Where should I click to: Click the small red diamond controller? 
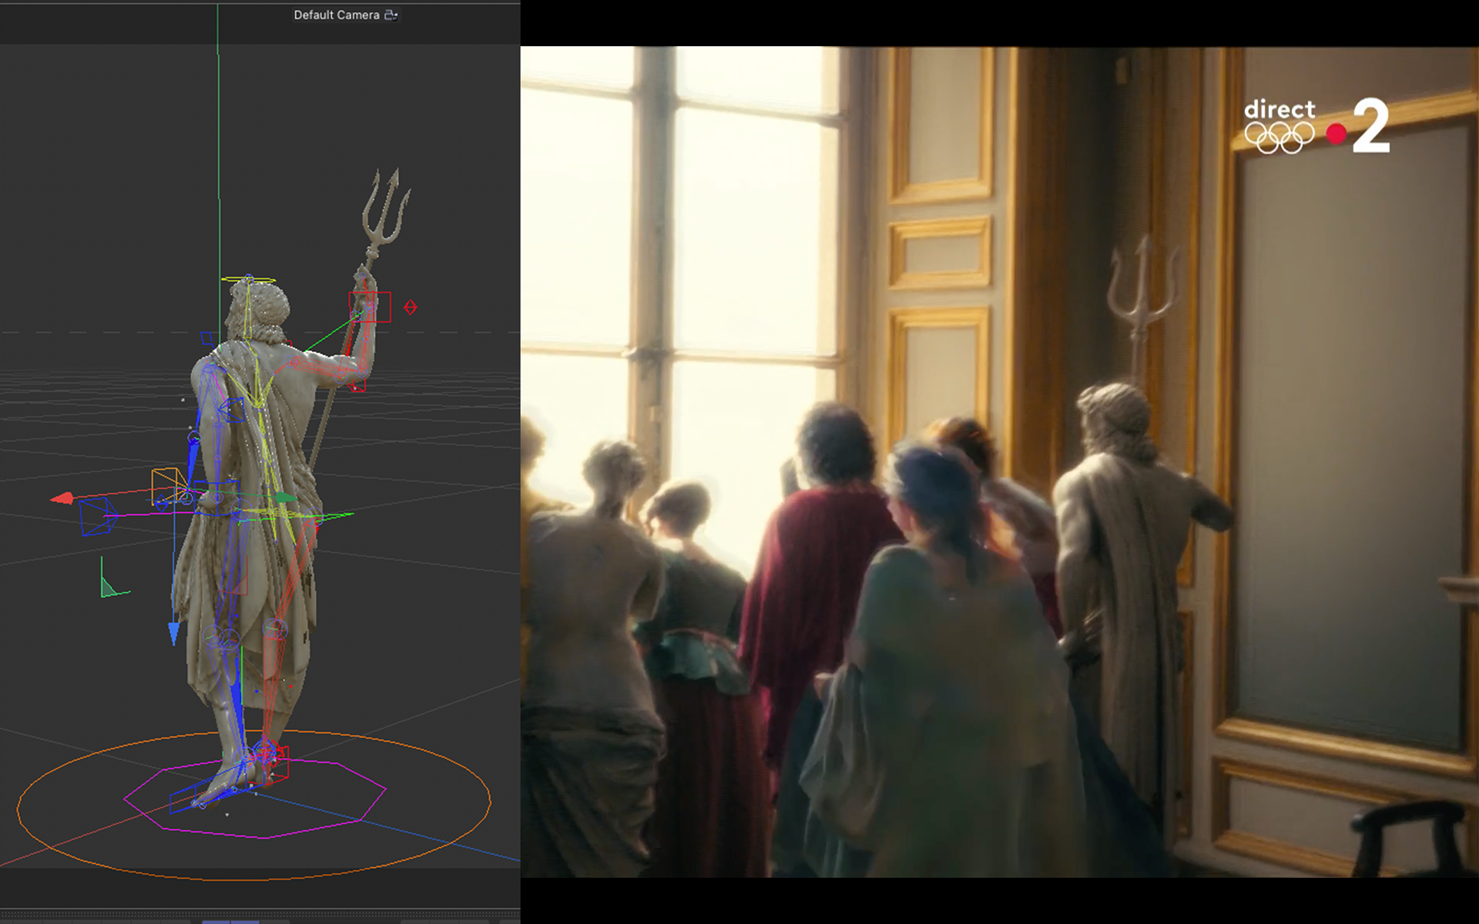point(411,307)
